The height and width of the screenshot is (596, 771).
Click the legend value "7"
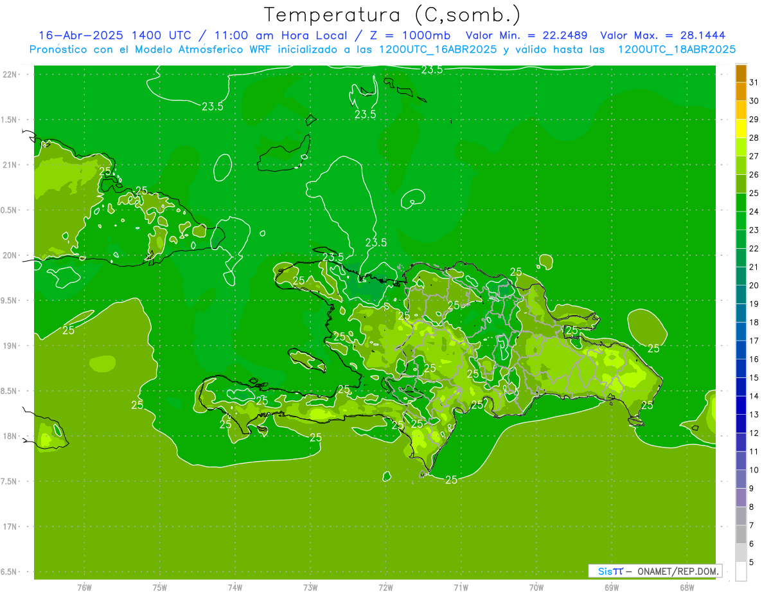click(752, 526)
